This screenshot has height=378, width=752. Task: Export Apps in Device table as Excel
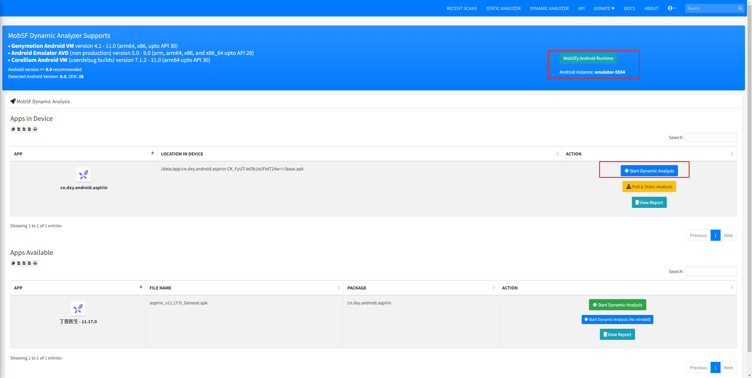24,129
